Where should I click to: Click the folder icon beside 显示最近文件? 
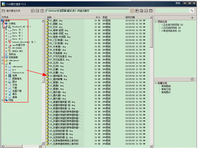coord(4,11)
